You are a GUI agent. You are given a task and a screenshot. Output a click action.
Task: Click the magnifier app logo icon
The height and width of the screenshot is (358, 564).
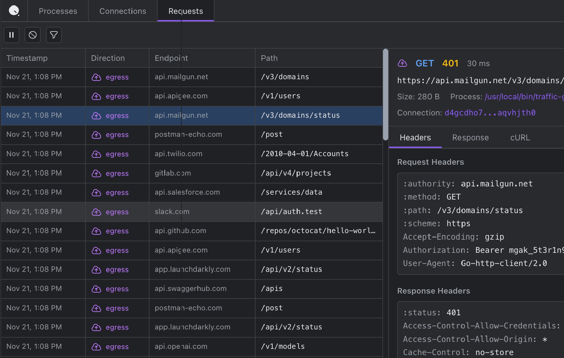click(14, 11)
